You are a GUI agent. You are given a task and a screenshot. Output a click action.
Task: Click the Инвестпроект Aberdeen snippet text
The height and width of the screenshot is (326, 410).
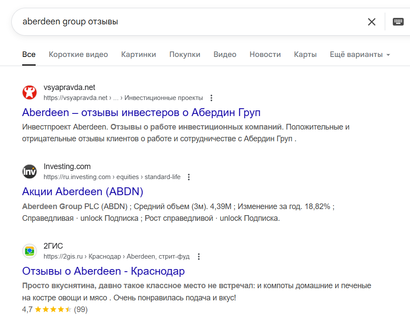pos(186,133)
